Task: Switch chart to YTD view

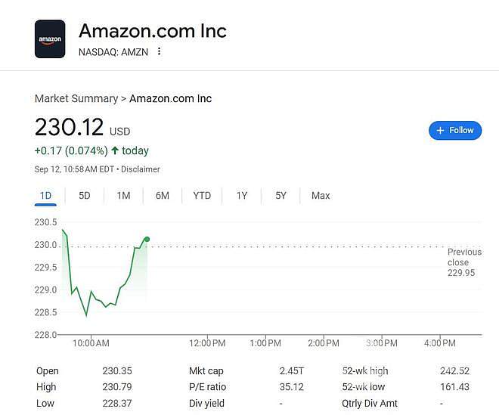Action: pyautogui.click(x=202, y=196)
